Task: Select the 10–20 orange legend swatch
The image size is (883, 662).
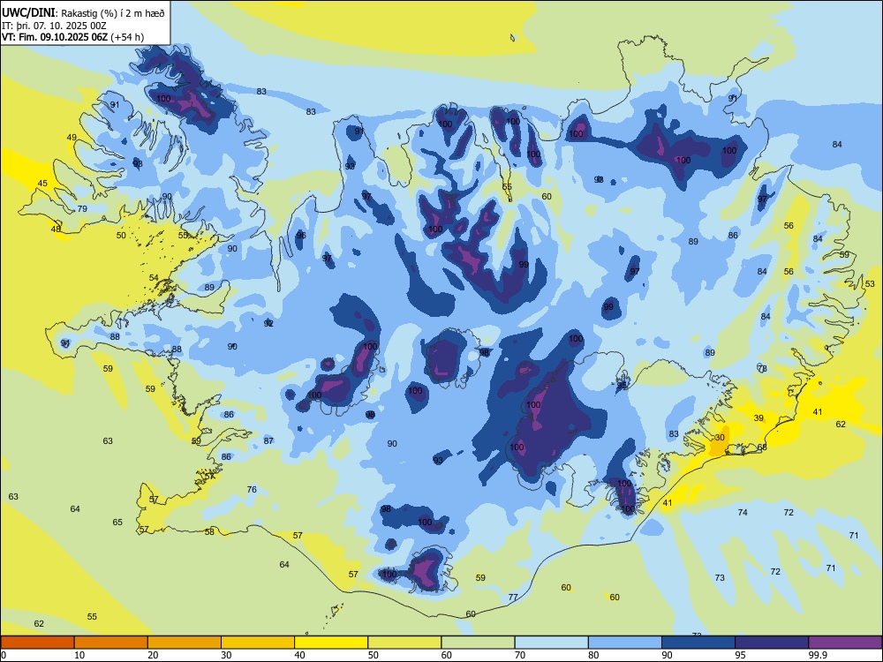Action: pos(111,643)
